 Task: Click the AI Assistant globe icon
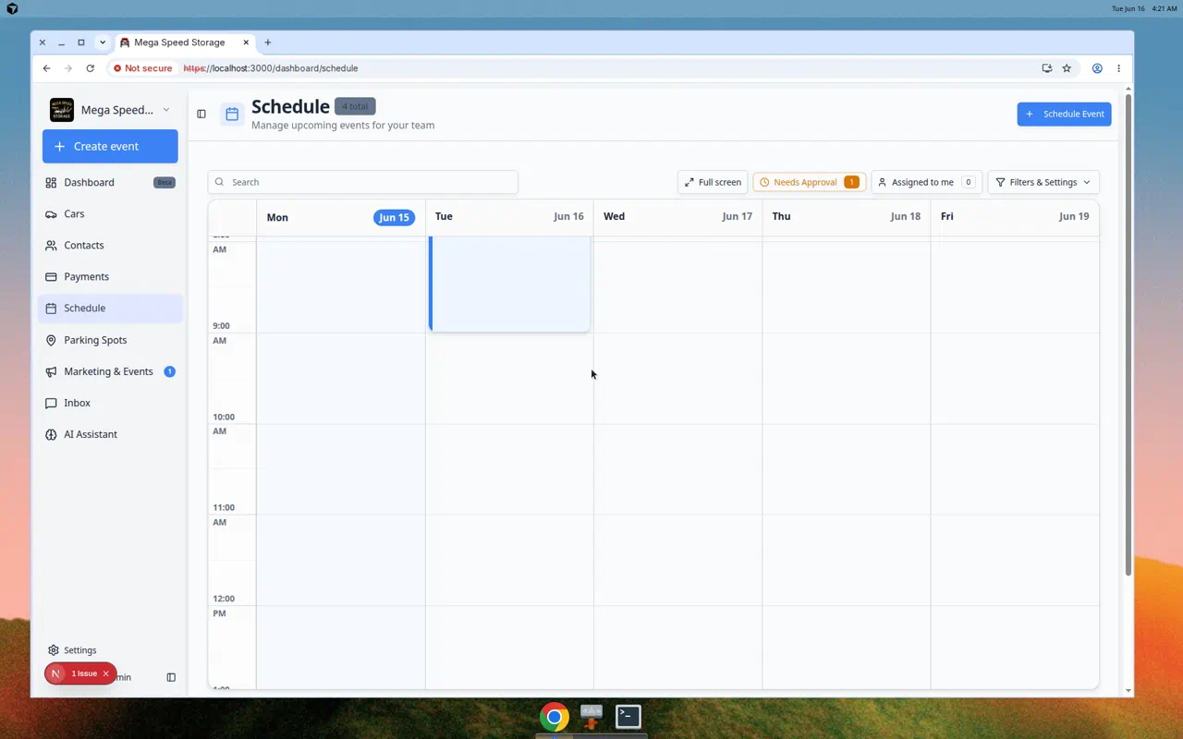click(51, 434)
